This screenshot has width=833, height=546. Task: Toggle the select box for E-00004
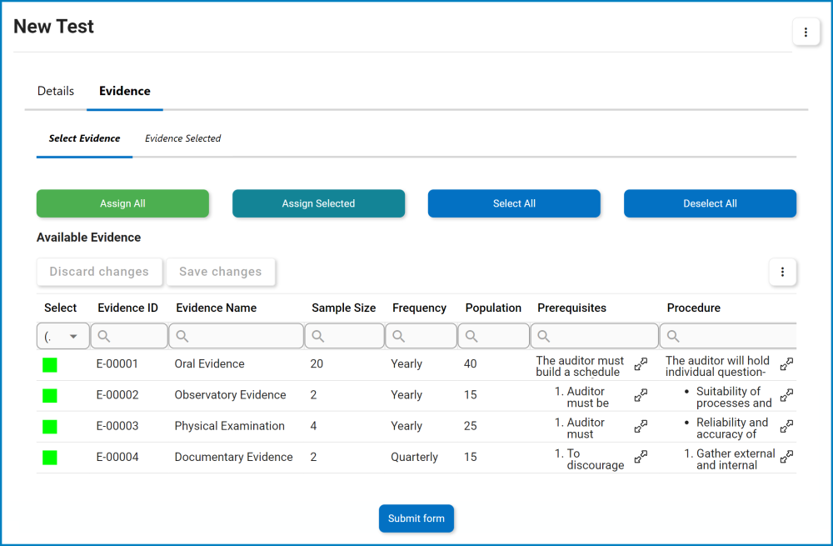[50, 457]
